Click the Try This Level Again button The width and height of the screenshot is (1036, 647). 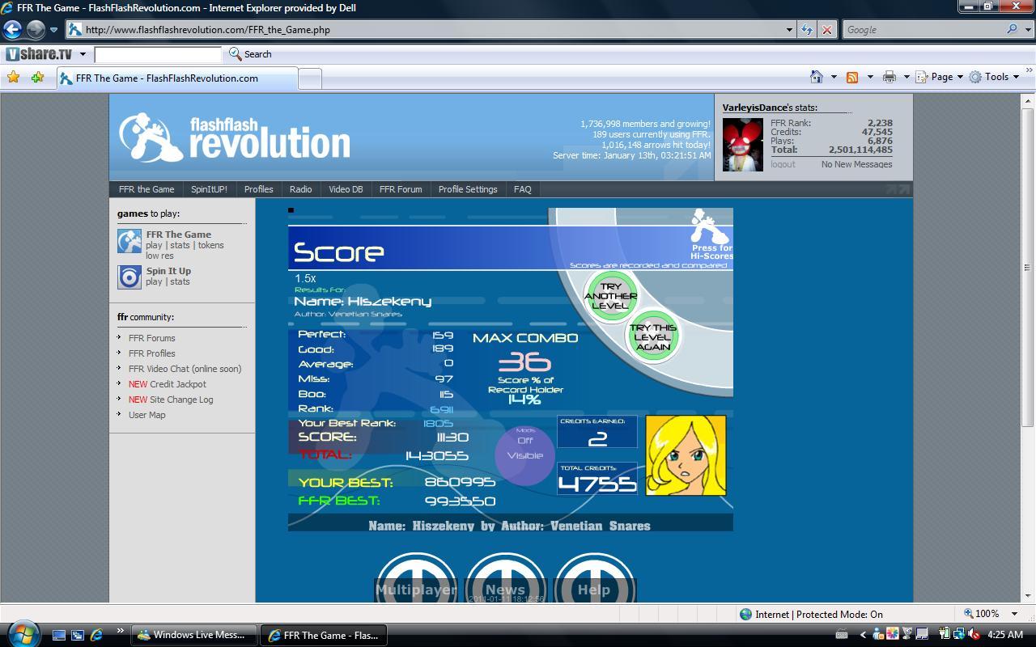coord(652,337)
